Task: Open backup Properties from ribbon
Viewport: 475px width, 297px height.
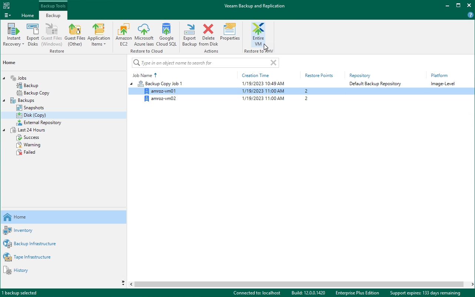Action: coord(230,32)
